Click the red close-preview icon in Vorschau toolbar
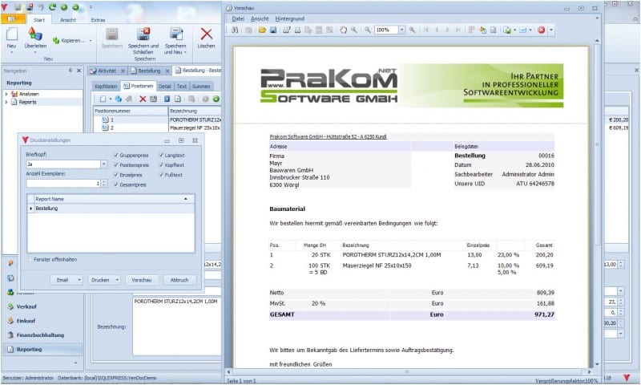The height and width of the screenshot is (385, 641). coord(542,30)
